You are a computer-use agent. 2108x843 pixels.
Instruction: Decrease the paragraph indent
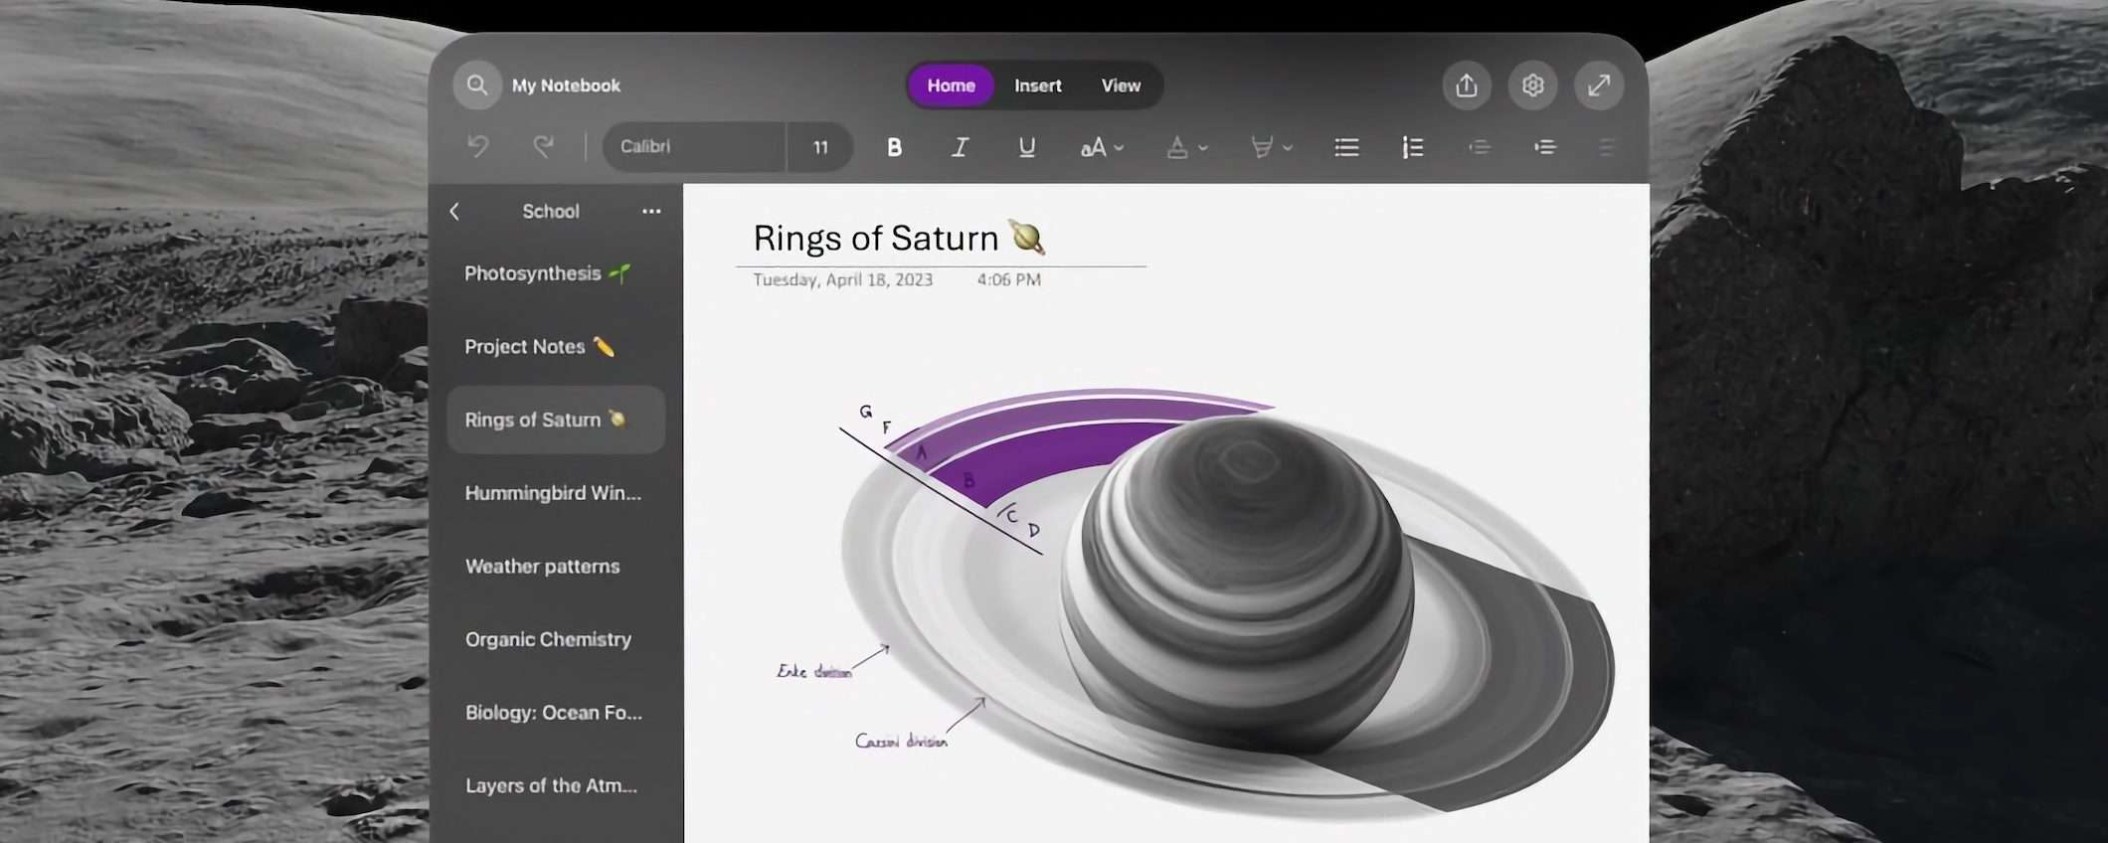pyautogui.click(x=1479, y=147)
